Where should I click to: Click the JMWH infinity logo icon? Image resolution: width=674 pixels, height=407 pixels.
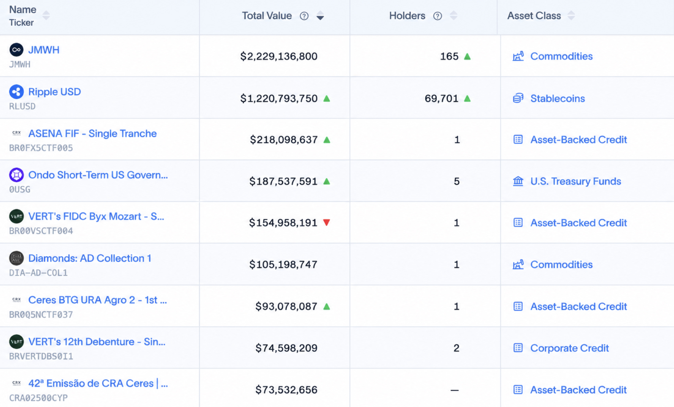click(x=16, y=50)
